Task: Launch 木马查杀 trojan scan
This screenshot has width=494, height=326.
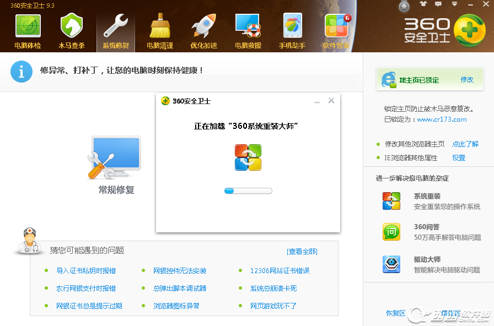Action: click(72, 31)
